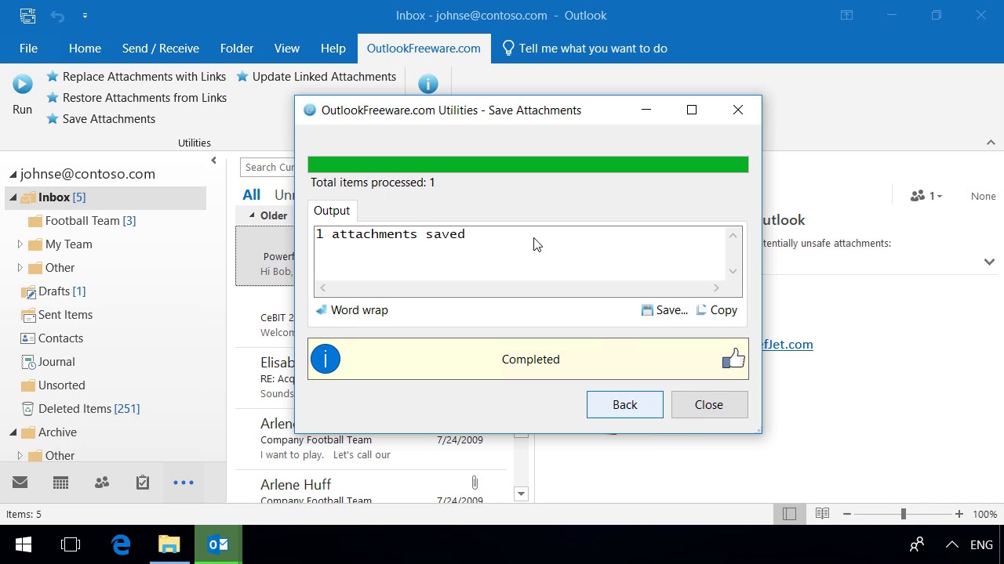This screenshot has height=564, width=1004.
Task: Click the Run play icon
Action: (x=22, y=84)
